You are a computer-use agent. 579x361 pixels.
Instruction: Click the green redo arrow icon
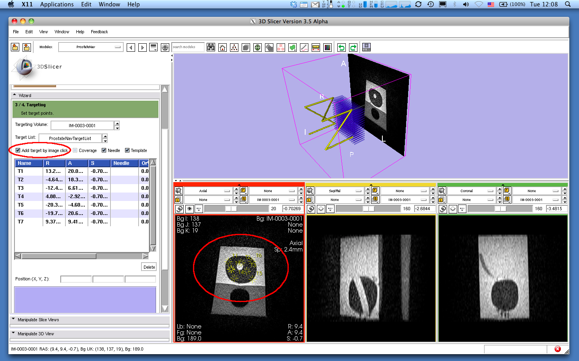(x=353, y=47)
